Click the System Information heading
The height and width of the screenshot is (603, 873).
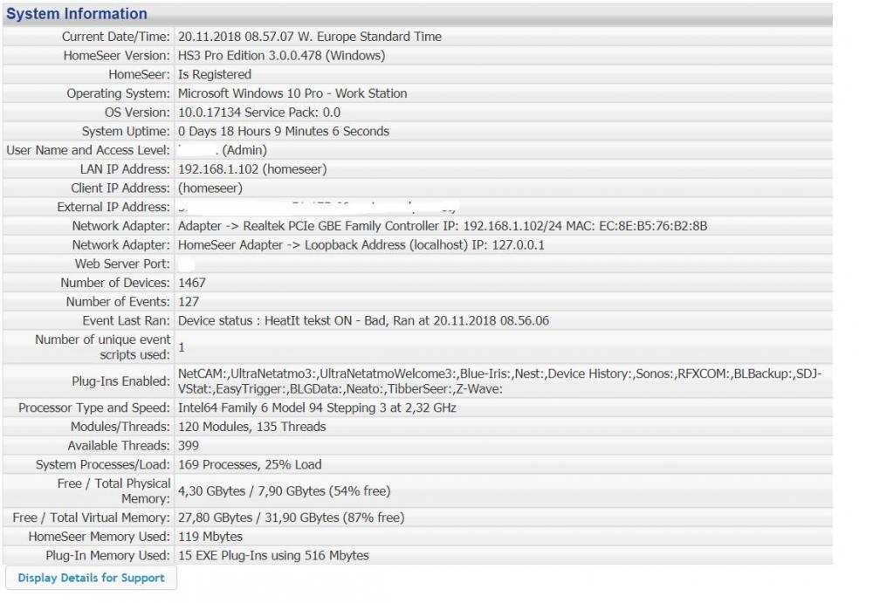pyautogui.click(x=77, y=14)
